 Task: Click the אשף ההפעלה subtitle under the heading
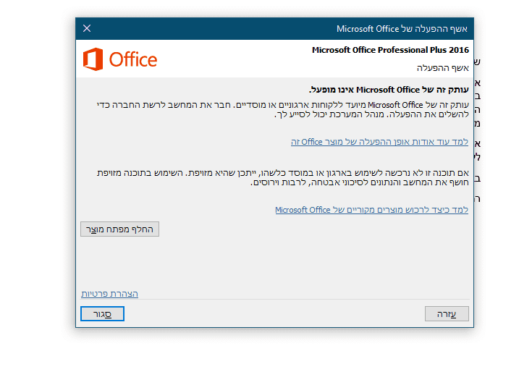coord(442,67)
